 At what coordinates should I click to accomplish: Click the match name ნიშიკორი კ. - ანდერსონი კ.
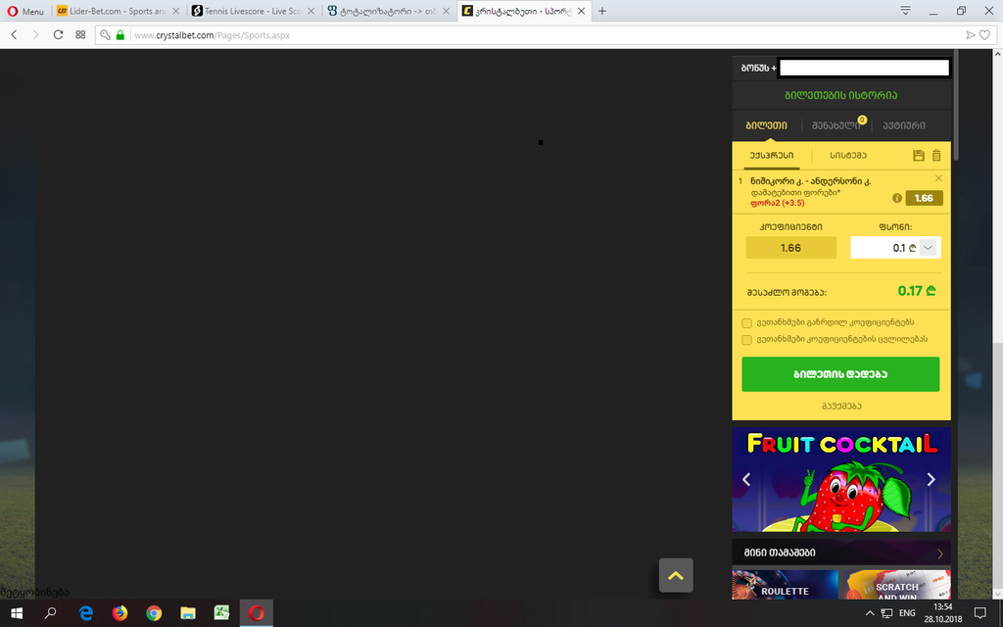coord(810,181)
